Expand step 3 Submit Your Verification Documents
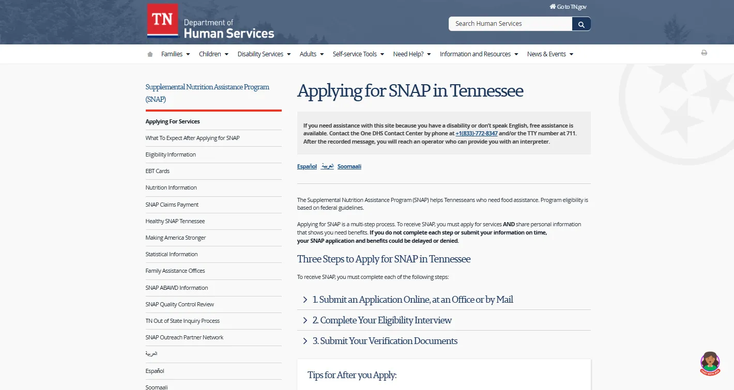 pos(444,341)
